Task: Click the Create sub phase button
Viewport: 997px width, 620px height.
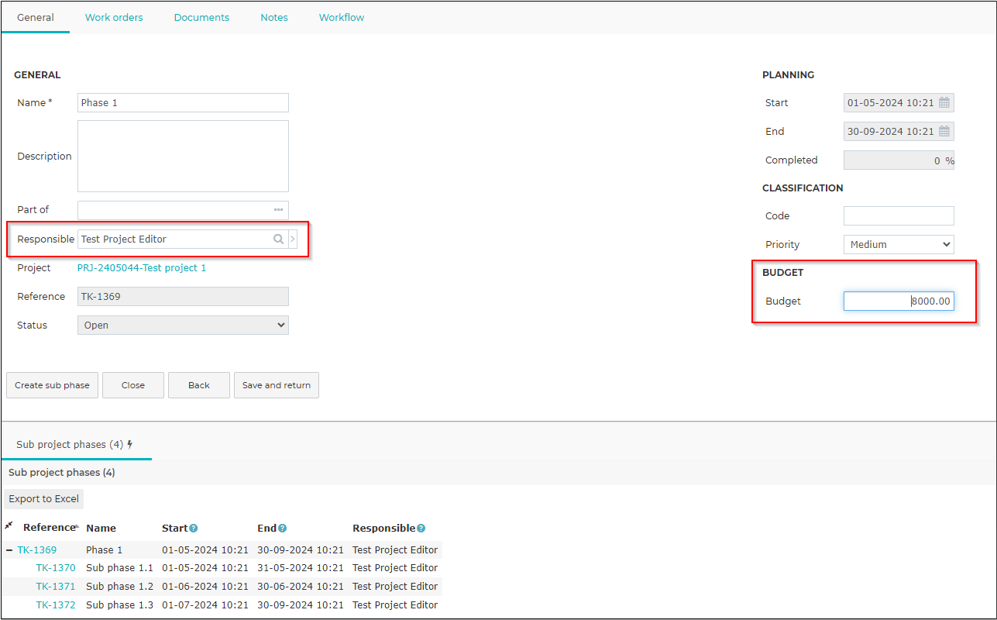Action: pyautogui.click(x=52, y=385)
